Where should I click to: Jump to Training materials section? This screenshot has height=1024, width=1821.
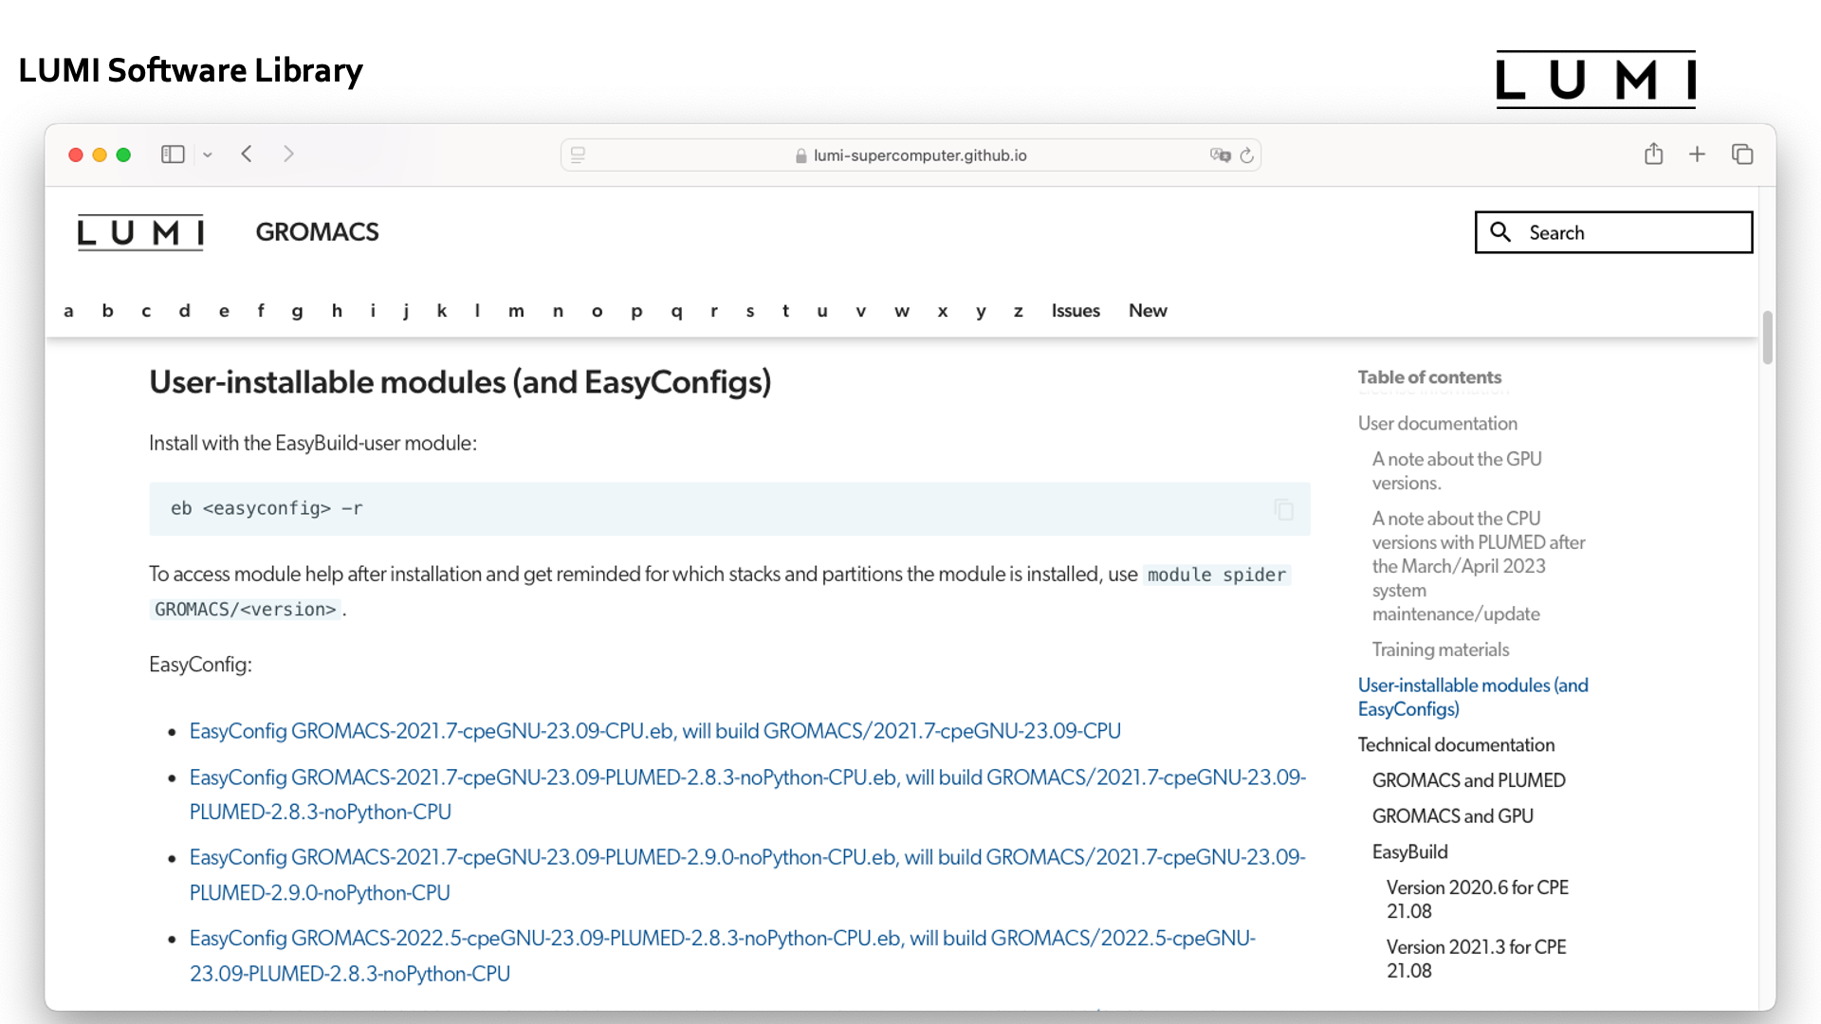click(x=1440, y=649)
